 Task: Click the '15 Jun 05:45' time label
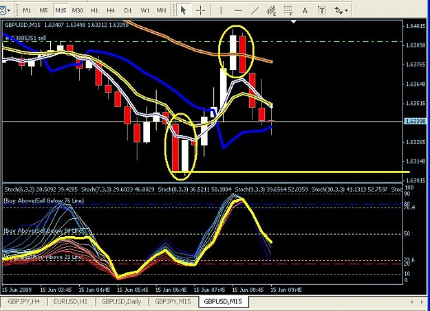coord(133,290)
